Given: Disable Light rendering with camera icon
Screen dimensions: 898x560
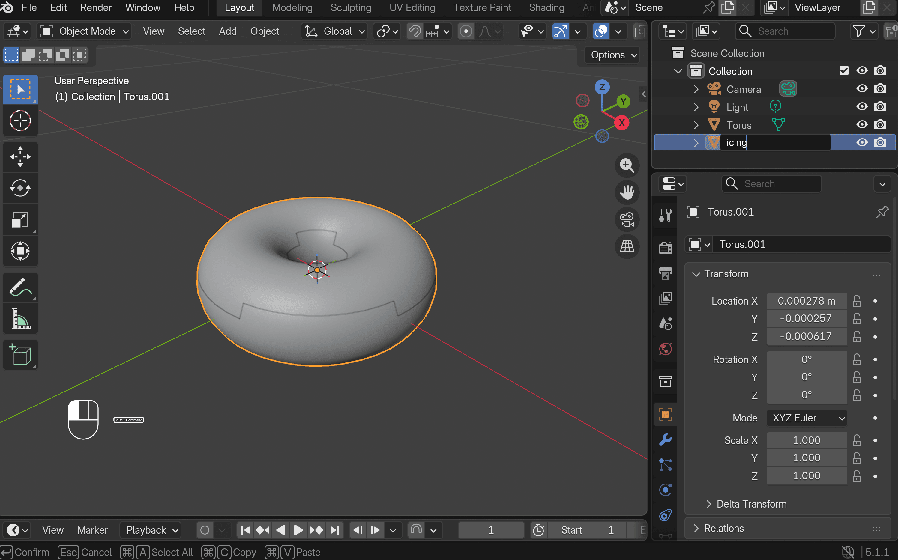Looking at the screenshot, I should (x=880, y=107).
